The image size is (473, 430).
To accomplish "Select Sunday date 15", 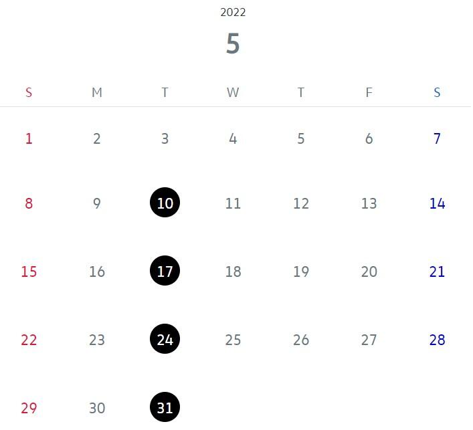I will pos(29,272).
